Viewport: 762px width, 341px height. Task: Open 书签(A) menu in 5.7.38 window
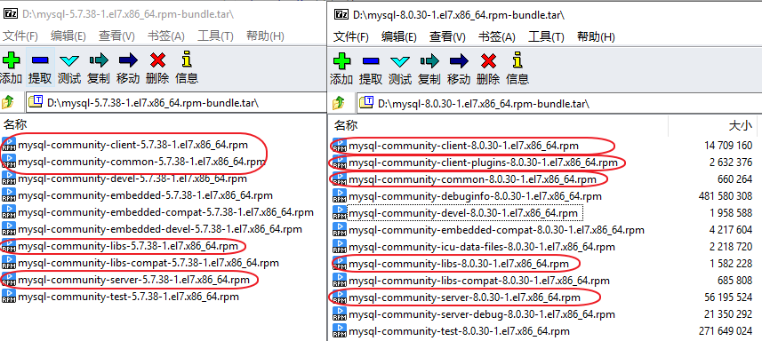pos(165,36)
